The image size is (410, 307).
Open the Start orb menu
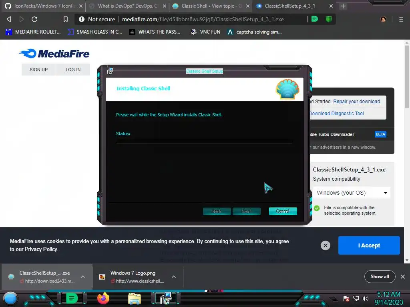tap(10, 299)
